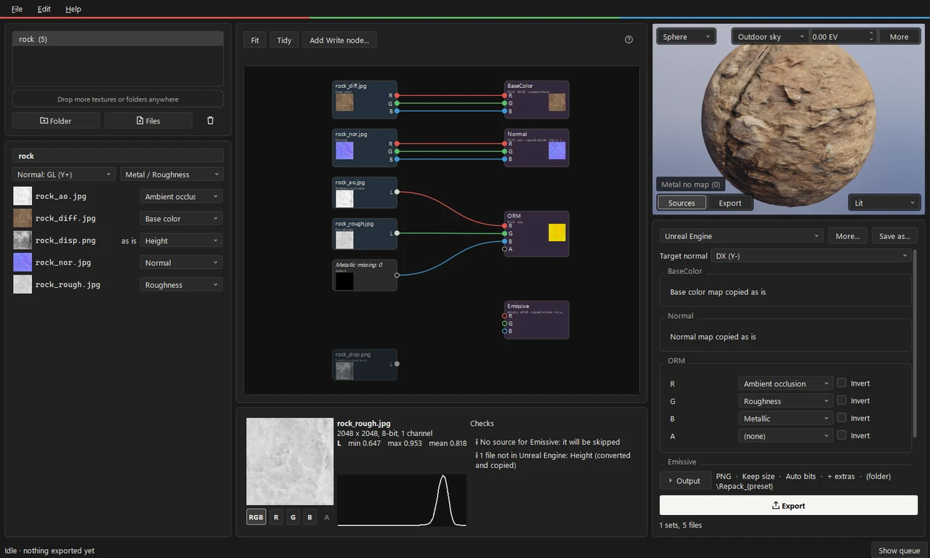The height and width of the screenshot is (558, 930).
Task: Toggle Invert for ORM G channel
Action: (x=841, y=400)
